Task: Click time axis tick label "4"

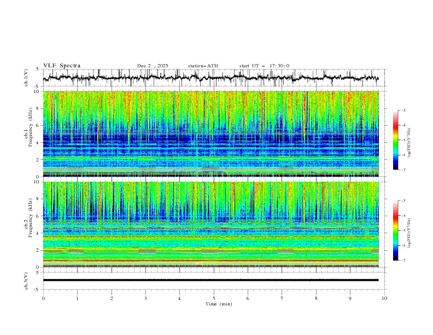Action: pyautogui.click(x=179, y=298)
